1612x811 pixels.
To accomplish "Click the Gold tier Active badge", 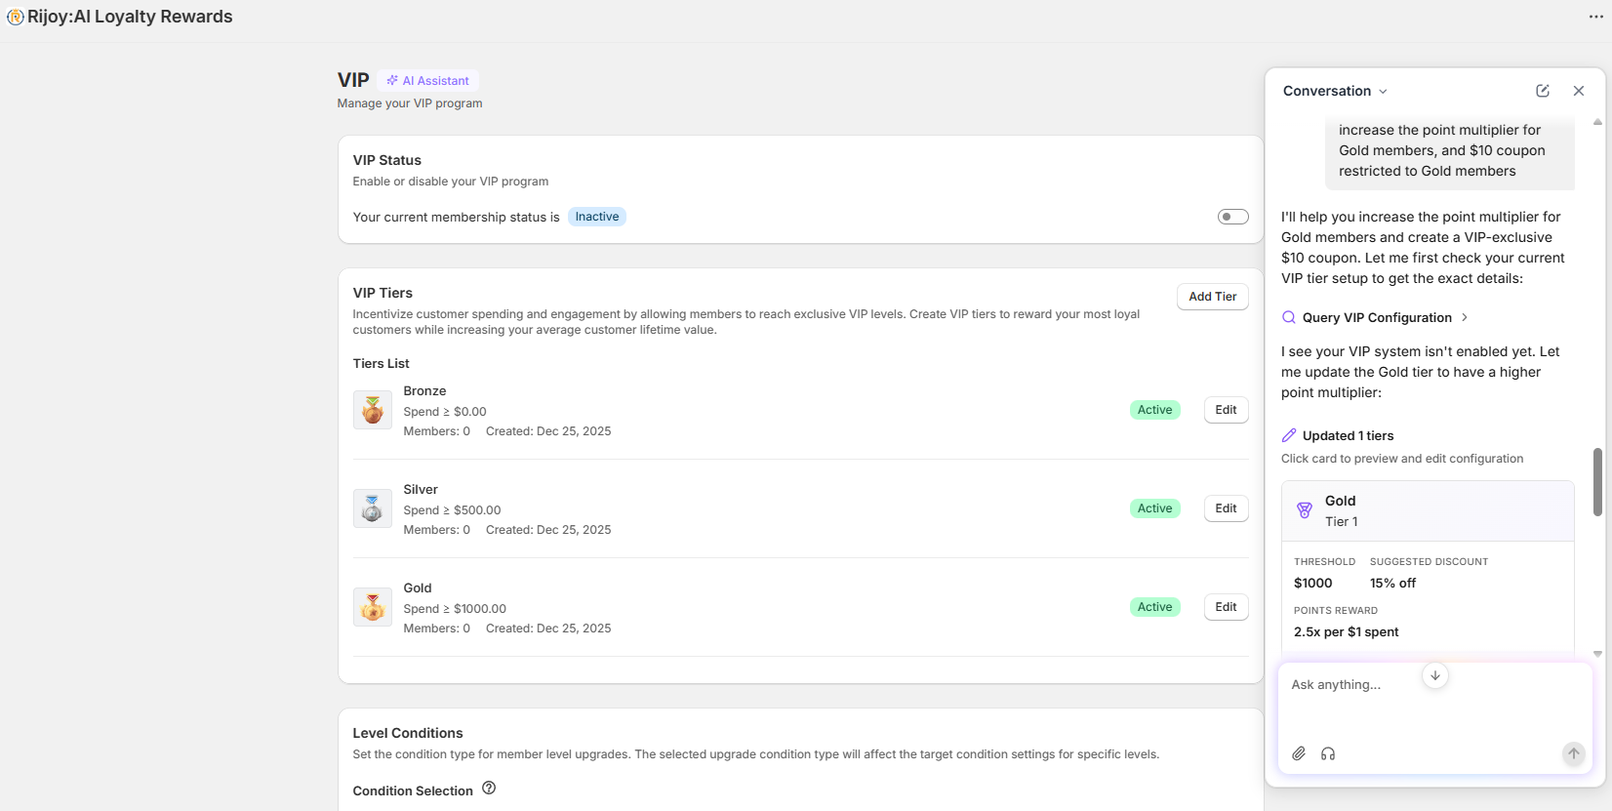I will tap(1155, 607).
